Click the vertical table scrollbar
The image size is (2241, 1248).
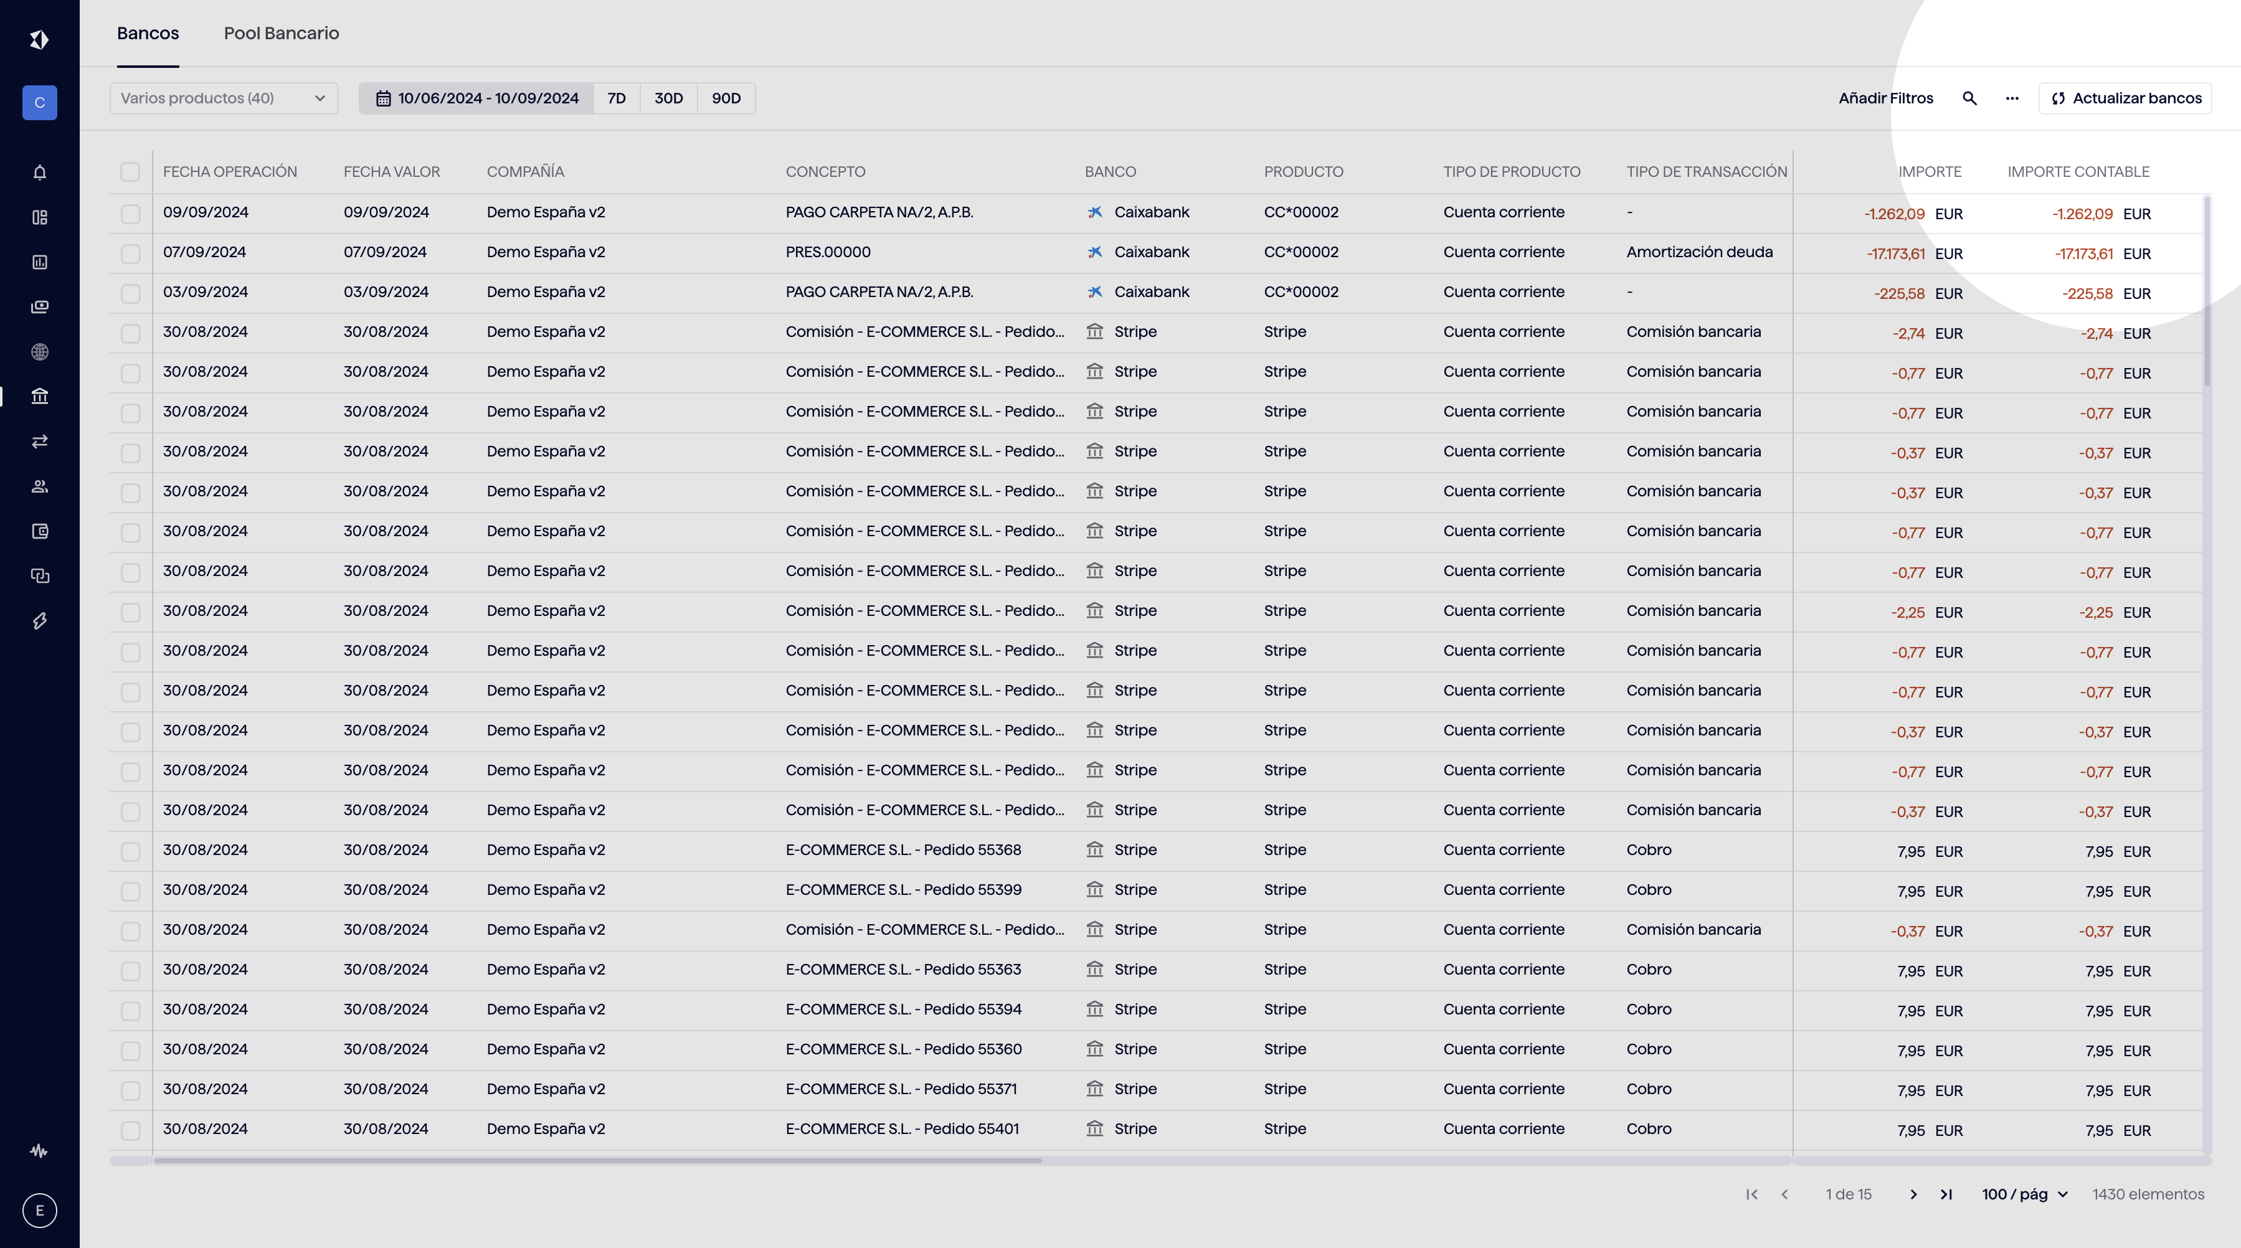click(x=2207, y=292)
